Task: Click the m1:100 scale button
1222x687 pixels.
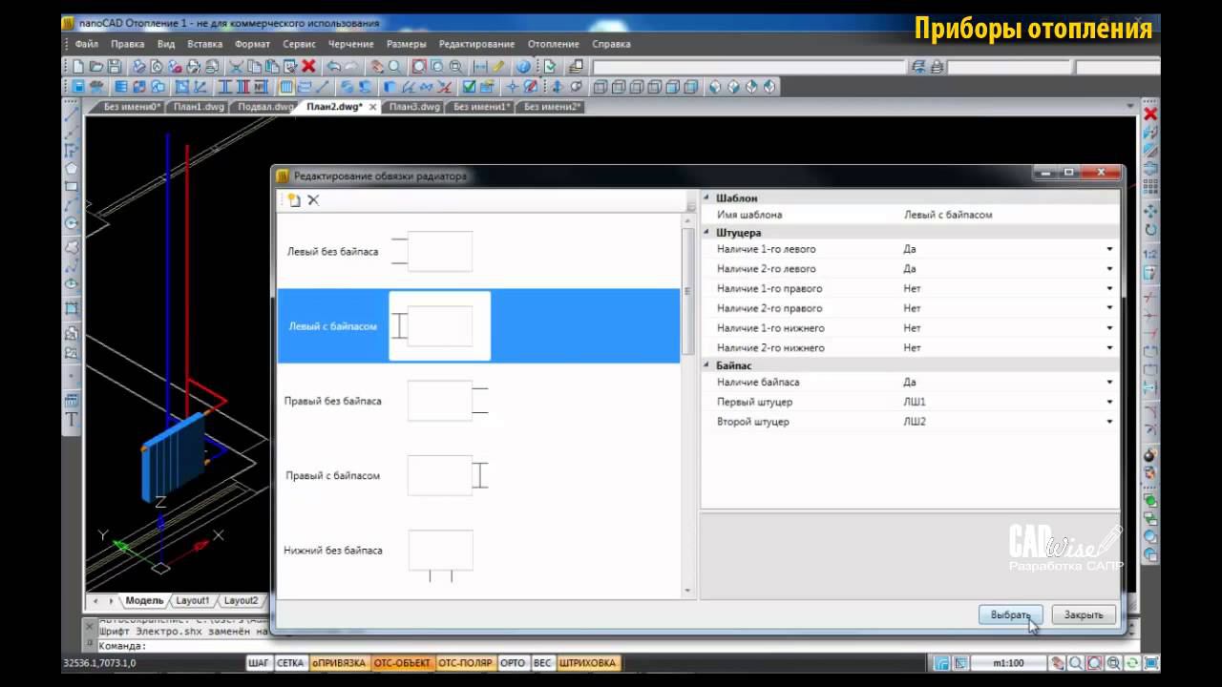Action: pyautogui.click(x=1009, y=663)
